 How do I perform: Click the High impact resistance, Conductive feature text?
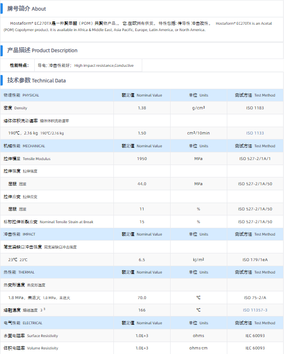pyautogui.click(x=104, y=65)
